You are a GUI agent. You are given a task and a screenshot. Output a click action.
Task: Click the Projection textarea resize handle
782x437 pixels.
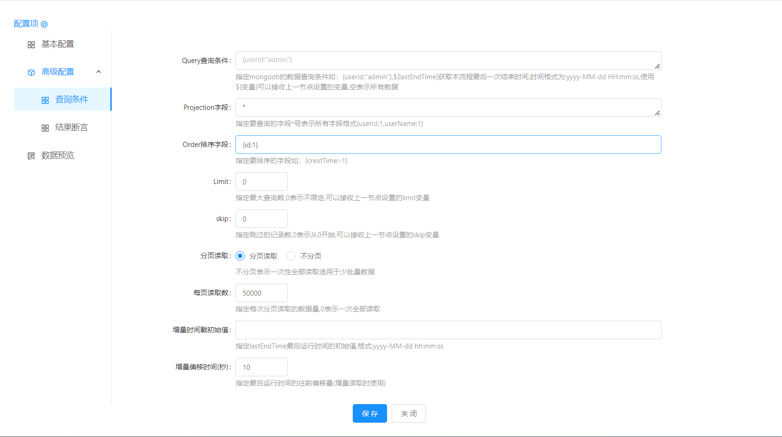[x=657, y=113]
